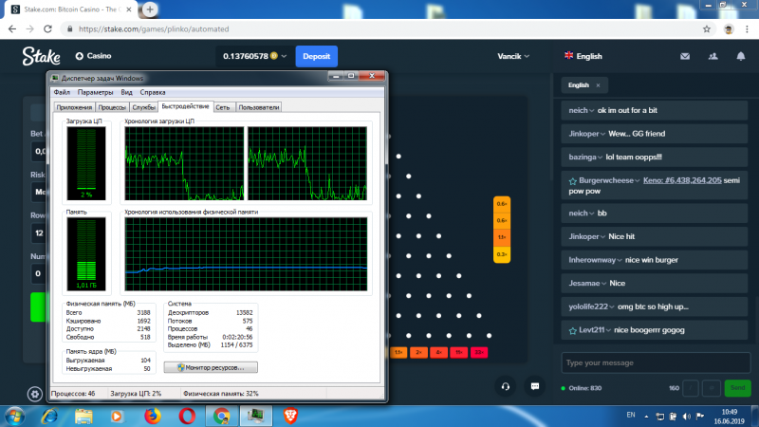Click the 4× multiplier bucket
Viewport: 759px width, 427px height.
(438, 352)
